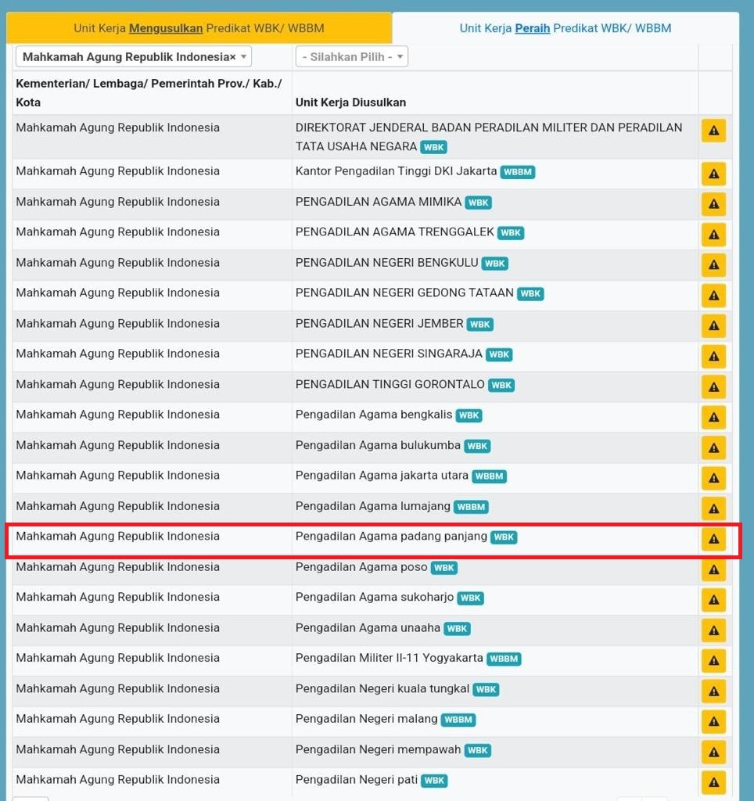Click warning icon for Pengadilan Agama Trenggalek
The image size is (754, 801).
[713, 235]
